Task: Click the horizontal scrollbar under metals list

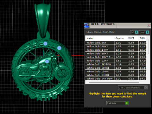Action: [114, 82]
